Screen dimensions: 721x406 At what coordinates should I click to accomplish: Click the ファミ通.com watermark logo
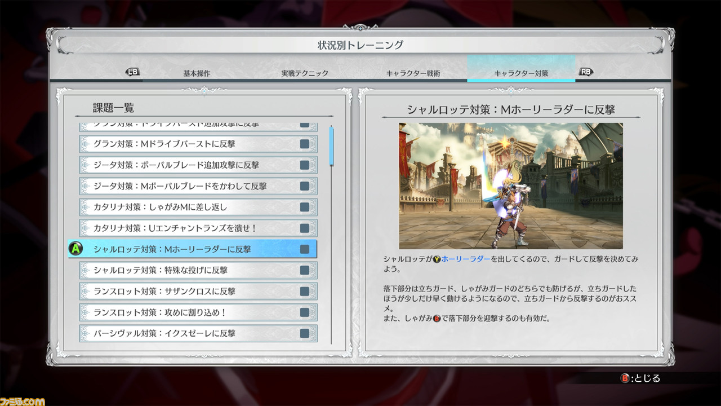click(23, 400)
